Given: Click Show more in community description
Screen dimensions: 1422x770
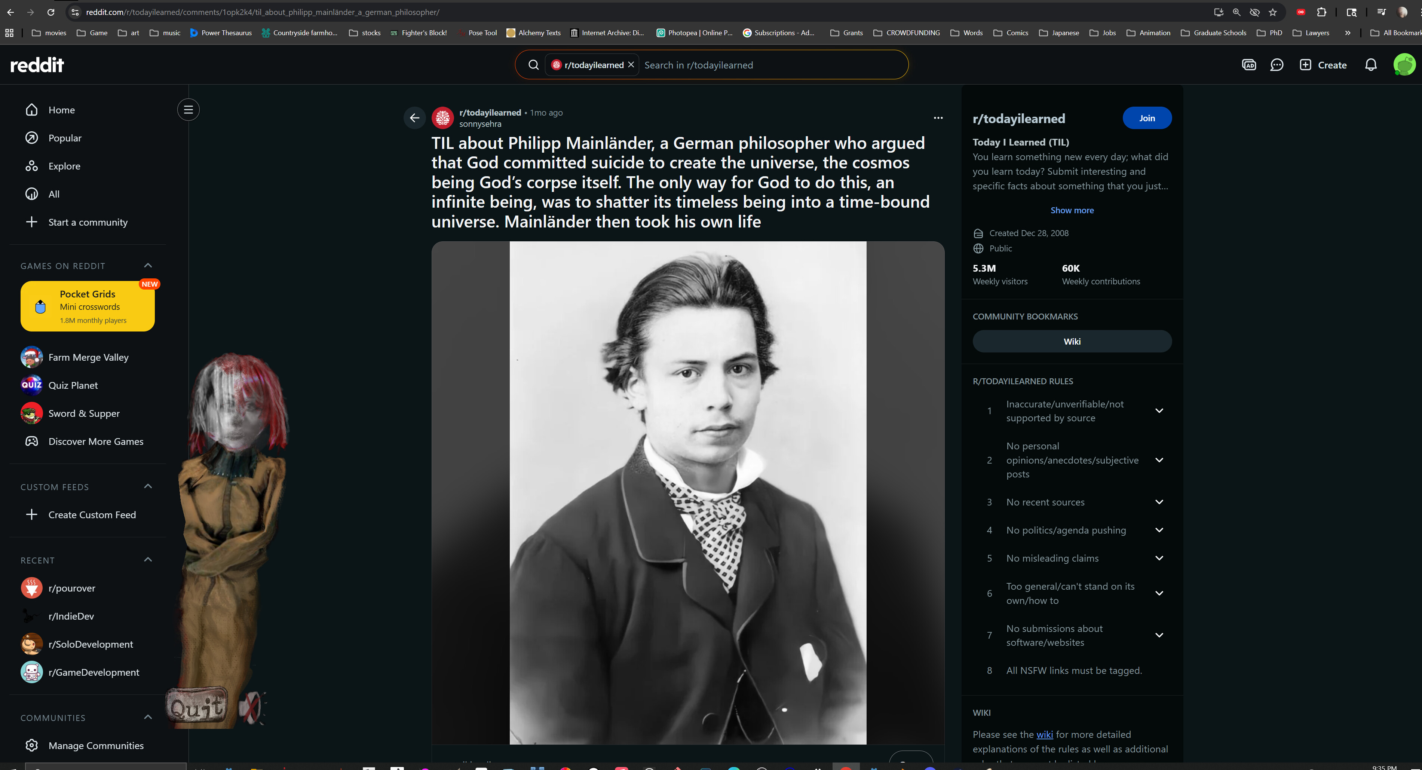Looking at the screenshot, I should coord(1072,210).
